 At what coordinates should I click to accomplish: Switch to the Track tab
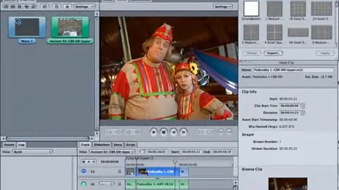click(85, 145)
